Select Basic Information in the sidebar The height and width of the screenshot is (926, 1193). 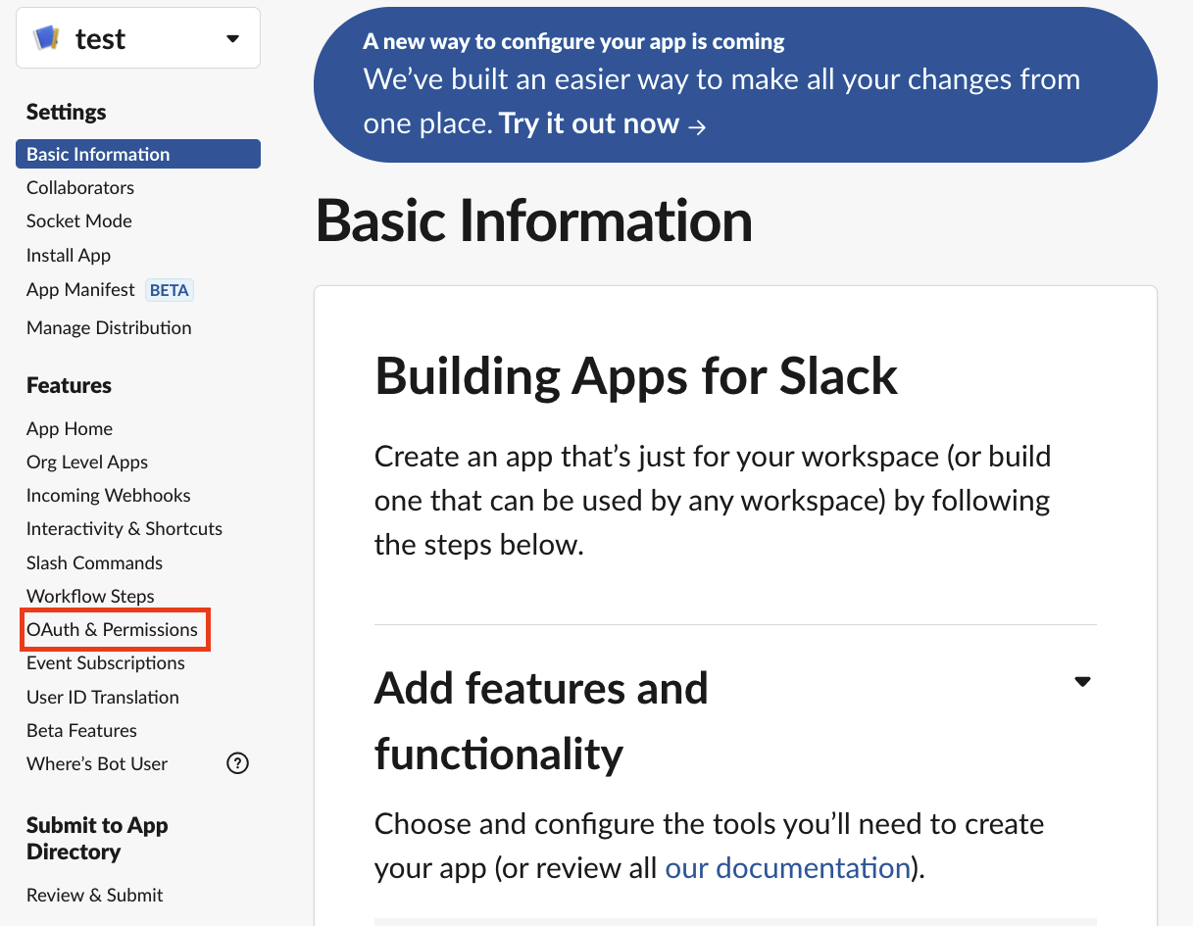tap(138, 154)
